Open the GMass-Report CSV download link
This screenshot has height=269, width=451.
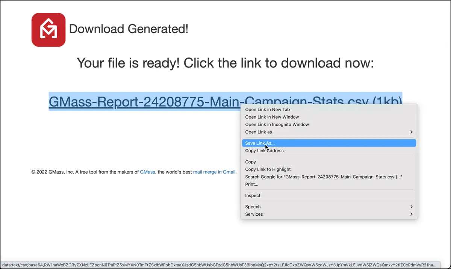pyautogui.click(x=144, y=101)
